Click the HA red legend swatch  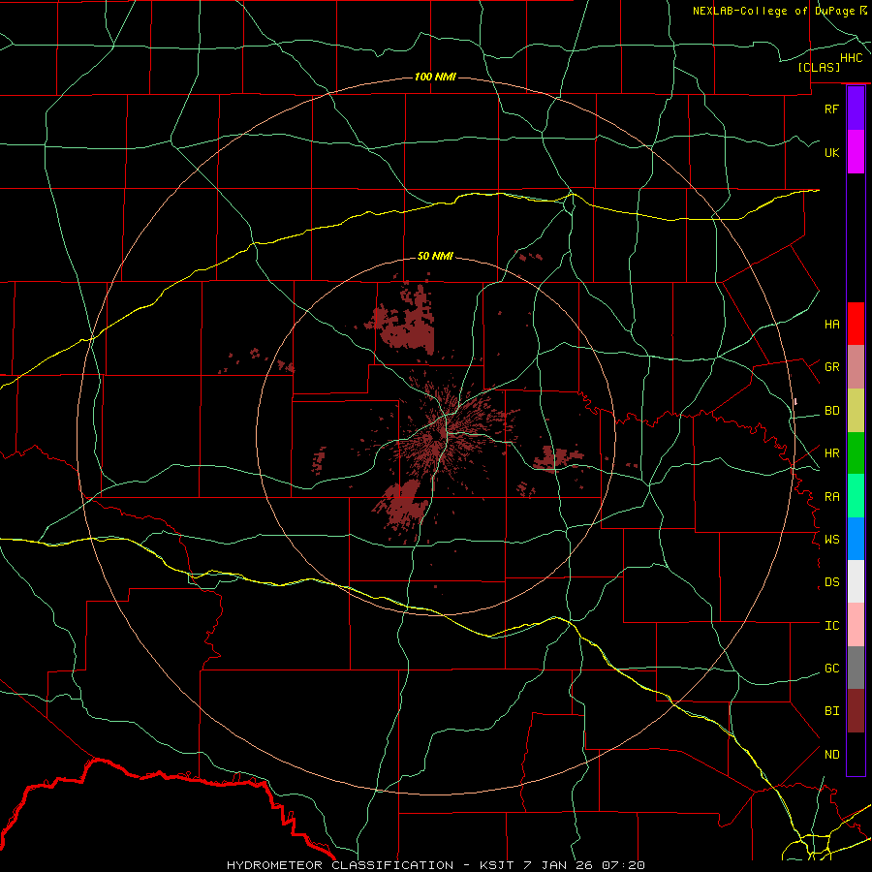[x=856, y=324]
